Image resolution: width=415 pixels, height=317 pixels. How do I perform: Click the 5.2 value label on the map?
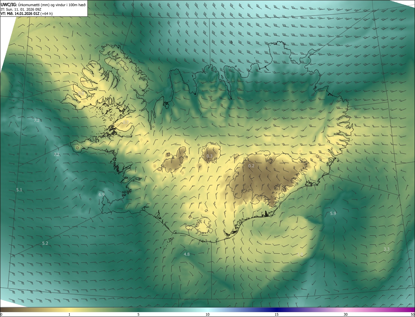click(45, 243)
